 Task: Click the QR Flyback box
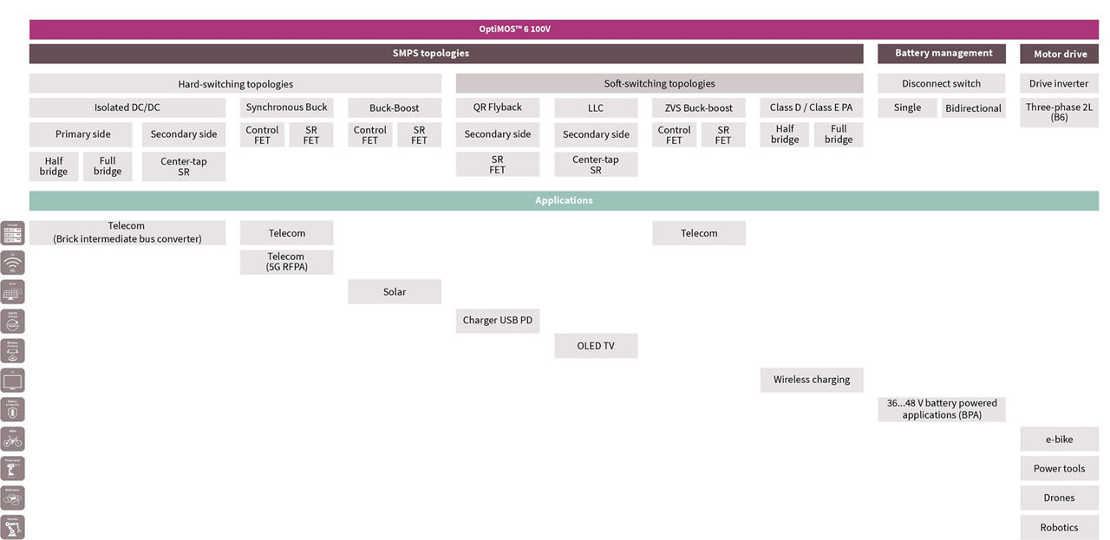click(x=498, y=108)
